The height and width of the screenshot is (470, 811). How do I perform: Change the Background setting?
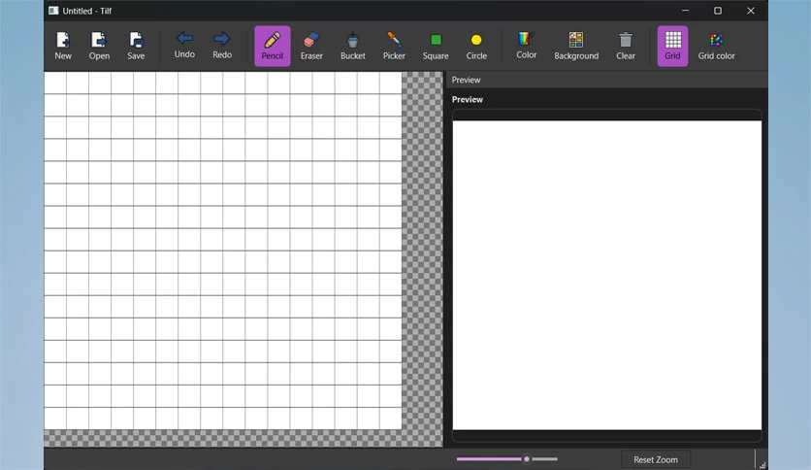click(576, 46)
